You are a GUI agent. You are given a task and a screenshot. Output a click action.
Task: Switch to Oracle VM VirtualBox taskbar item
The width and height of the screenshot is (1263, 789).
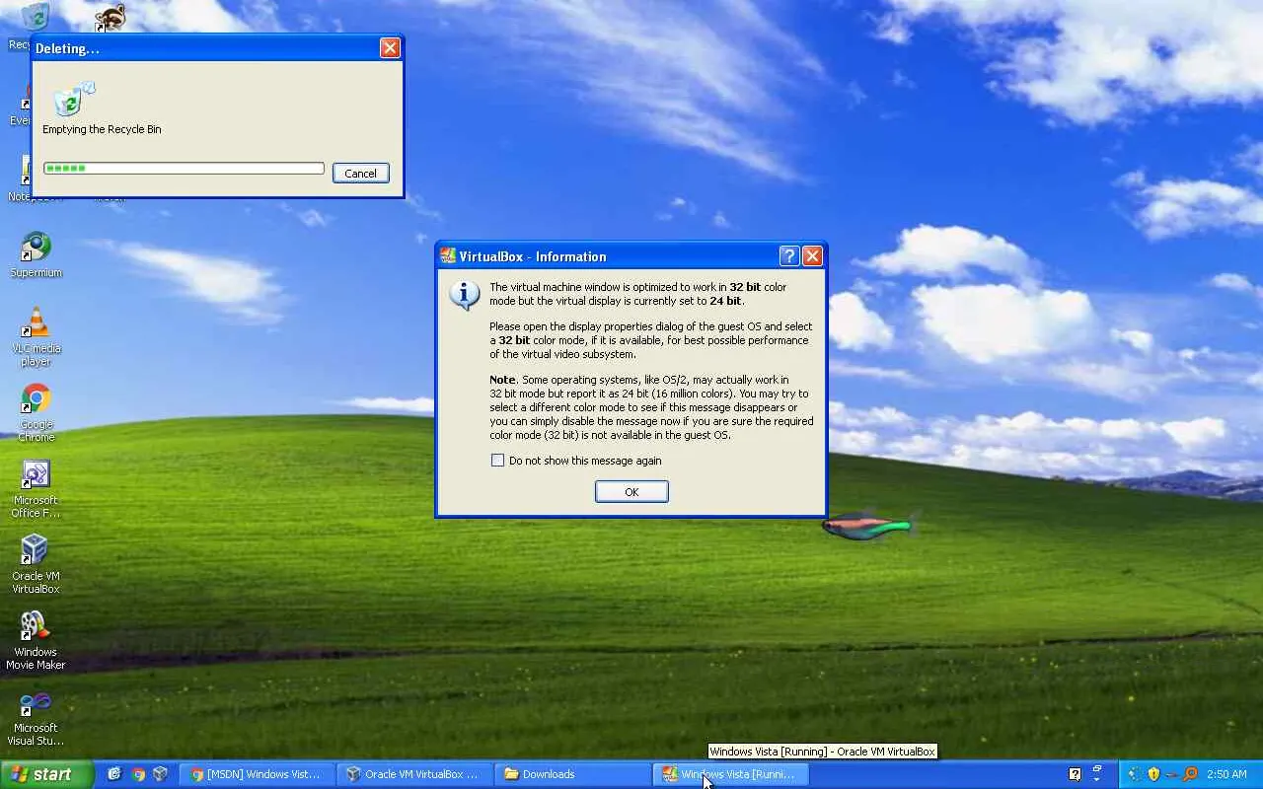click(412, 774)
